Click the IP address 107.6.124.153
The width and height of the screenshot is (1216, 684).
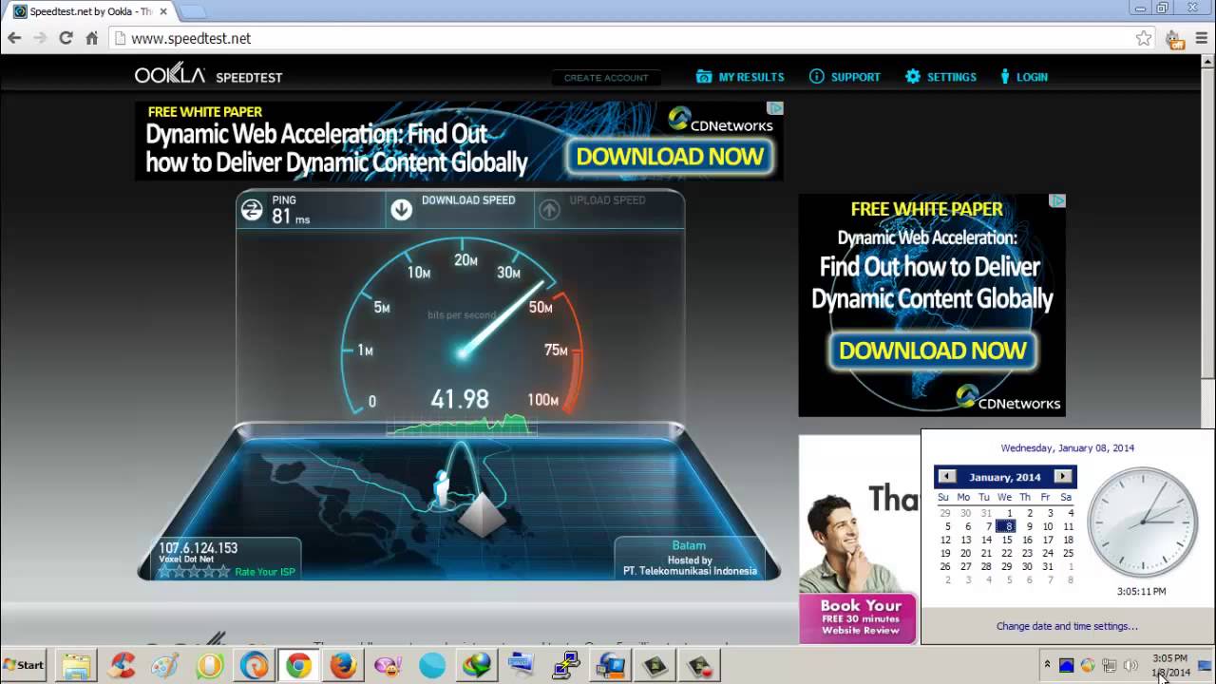tap(198, 548)
